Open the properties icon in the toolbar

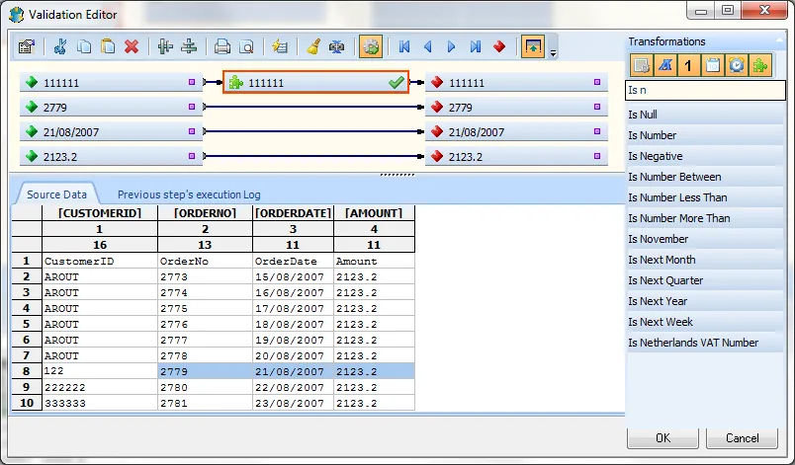pyautogui.click(x=26, y=47)
